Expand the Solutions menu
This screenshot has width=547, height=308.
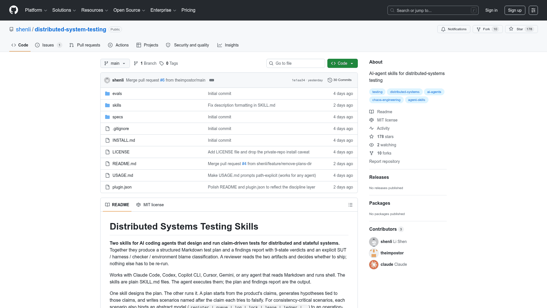click(x=64, y=10)
